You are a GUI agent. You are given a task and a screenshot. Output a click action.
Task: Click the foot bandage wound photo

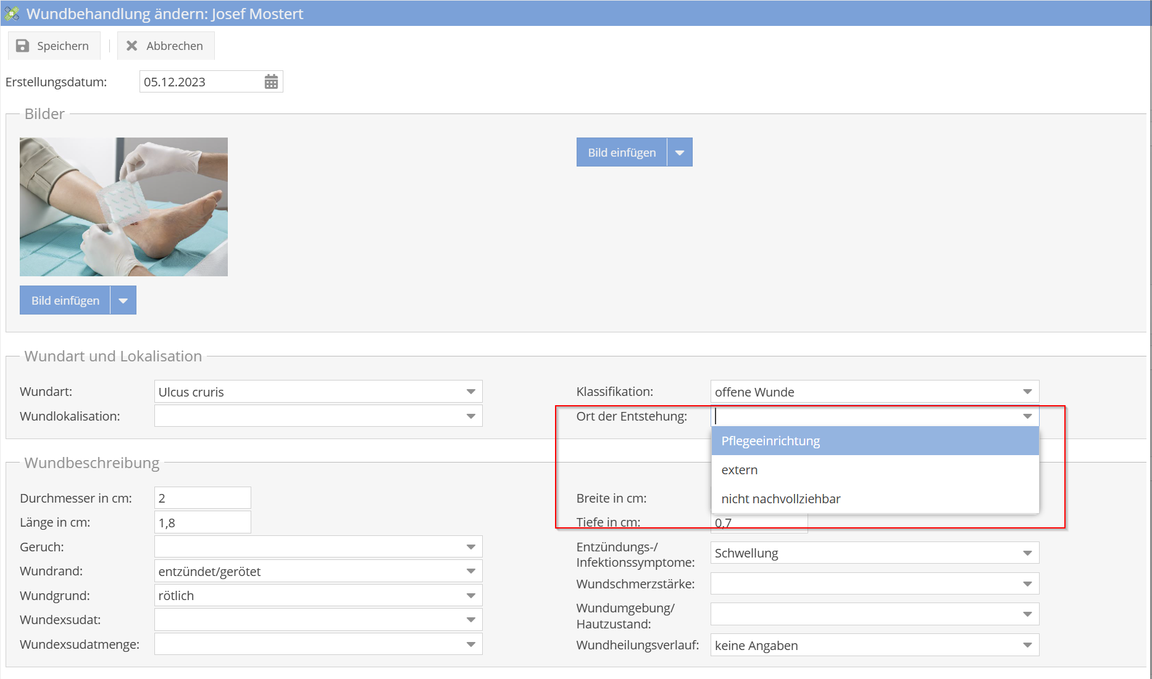tap(123, 207)
